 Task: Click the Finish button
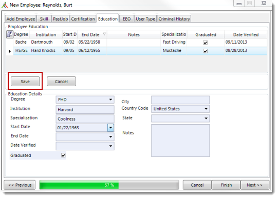226,185
